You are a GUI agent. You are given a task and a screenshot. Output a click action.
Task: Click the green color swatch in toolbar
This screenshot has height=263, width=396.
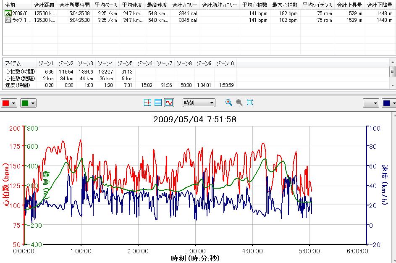(x=25, y=103)
